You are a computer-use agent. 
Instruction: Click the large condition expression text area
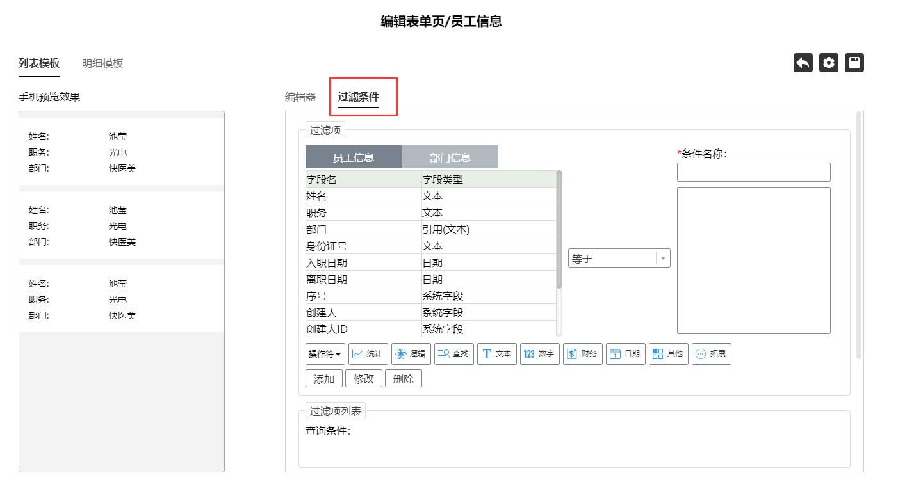point(754,260)
